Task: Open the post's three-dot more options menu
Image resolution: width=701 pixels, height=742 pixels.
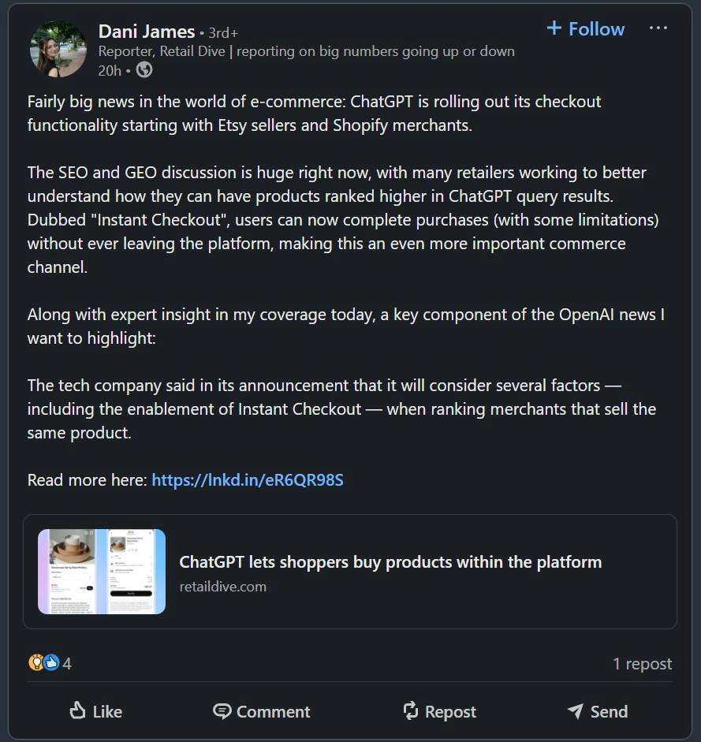Action: 658,28
